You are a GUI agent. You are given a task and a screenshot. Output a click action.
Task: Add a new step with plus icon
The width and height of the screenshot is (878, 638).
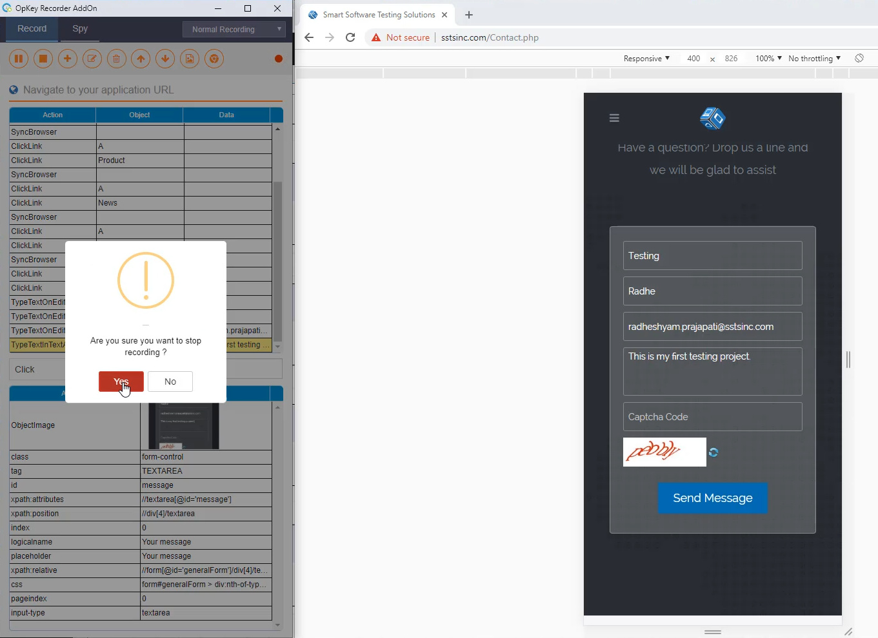pos(68,59)
